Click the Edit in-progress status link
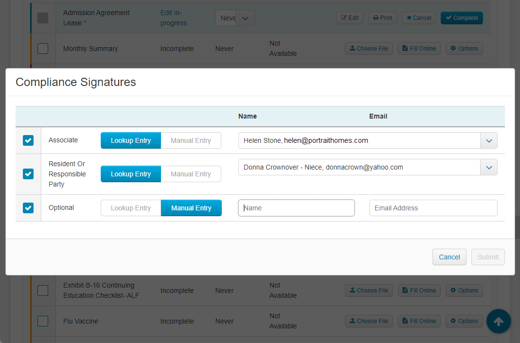Image resolution: width=520 pixels, height=343 pixels. click(174, 18)
